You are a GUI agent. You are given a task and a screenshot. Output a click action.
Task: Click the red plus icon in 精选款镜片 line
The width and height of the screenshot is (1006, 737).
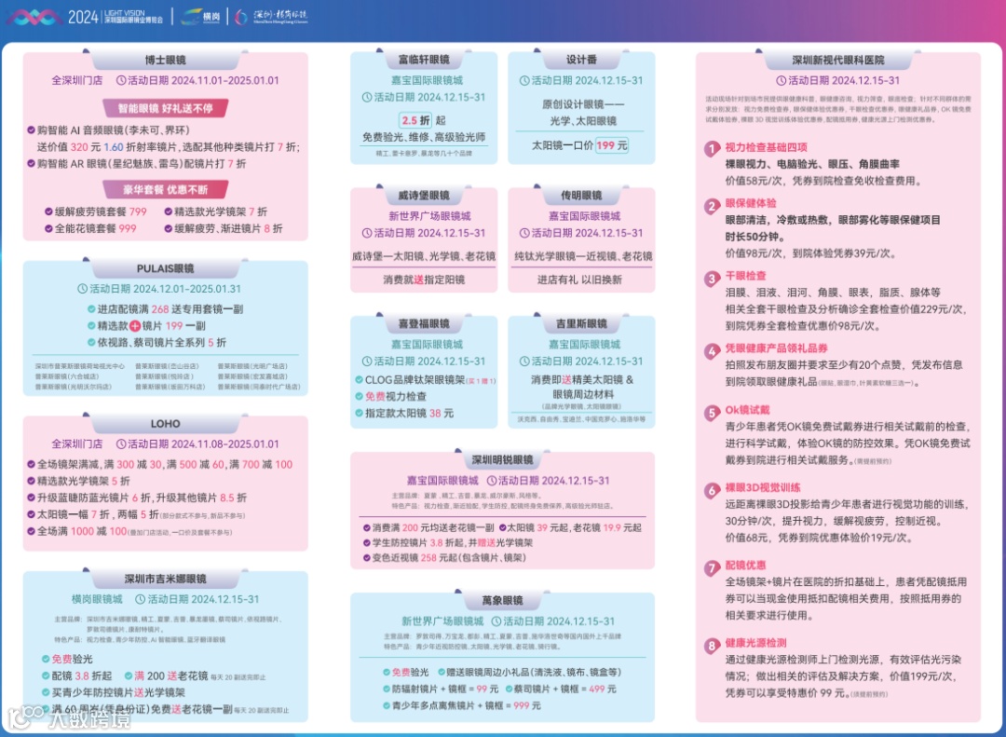pyautogui.click(x=135, y=325)
